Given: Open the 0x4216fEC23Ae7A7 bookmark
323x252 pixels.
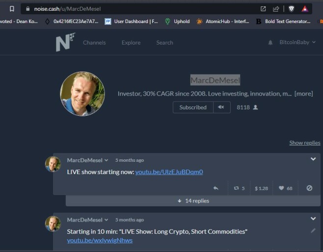Looking at the screenshot, I should (x=72, y=21).
